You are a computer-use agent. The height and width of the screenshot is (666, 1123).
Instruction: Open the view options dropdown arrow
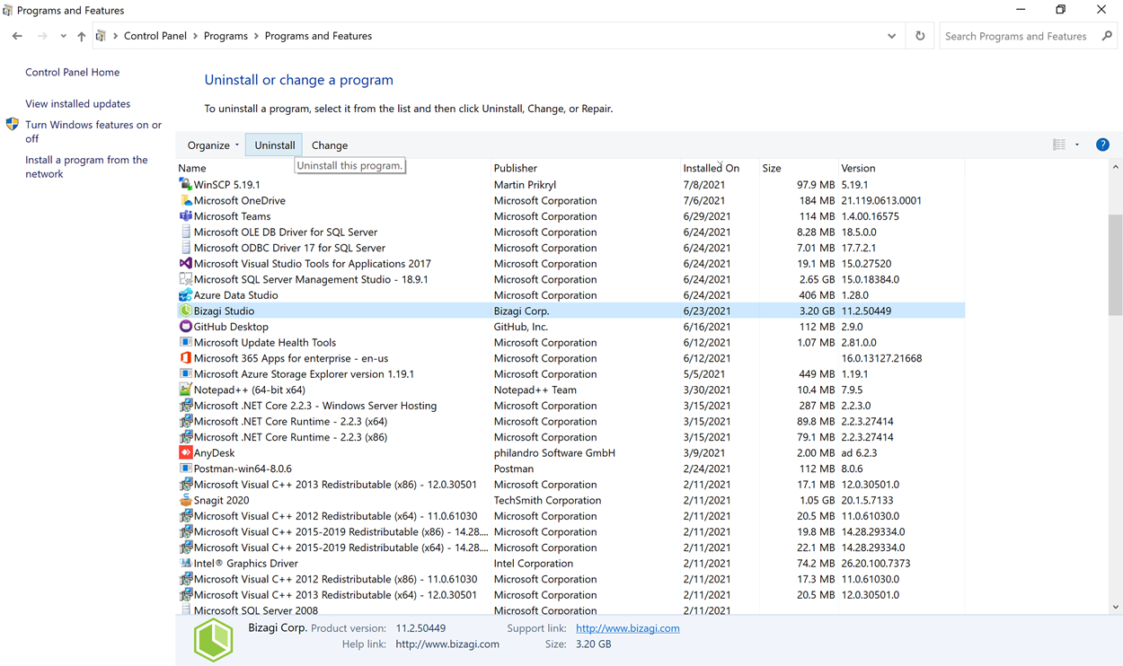(1077, 145)
